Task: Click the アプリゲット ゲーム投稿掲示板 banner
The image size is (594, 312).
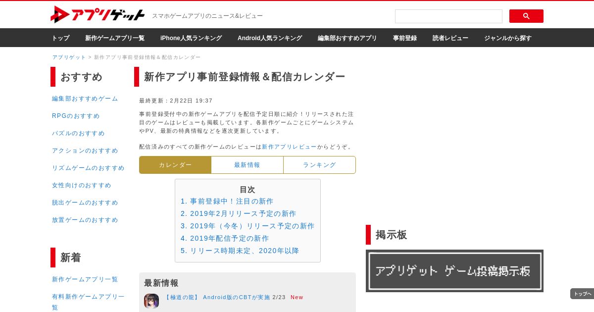Action: [454, 271]
